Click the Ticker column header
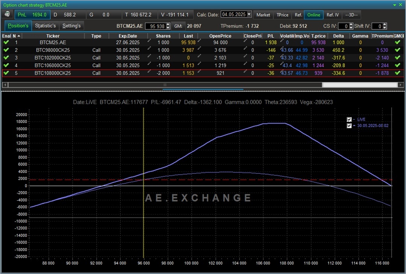The image size is (406, 274). [53, 36]
